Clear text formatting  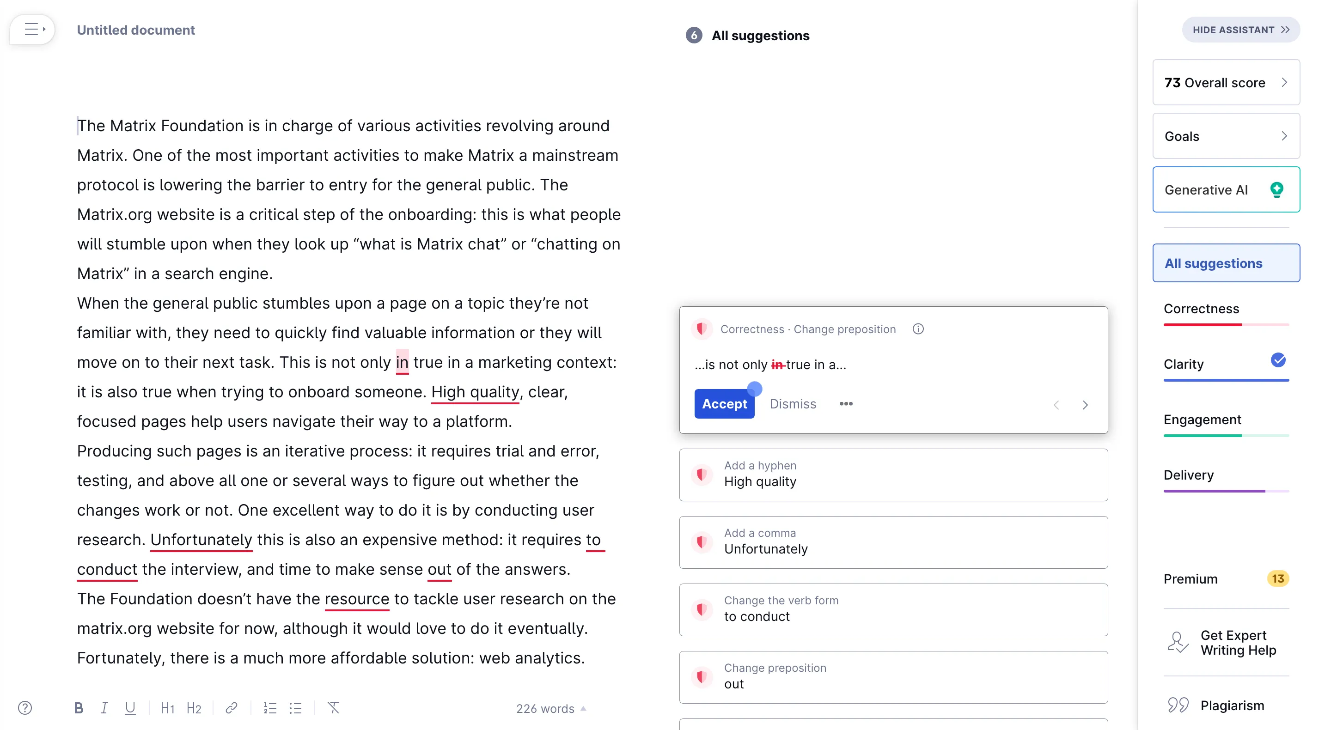tap(334, 708)
